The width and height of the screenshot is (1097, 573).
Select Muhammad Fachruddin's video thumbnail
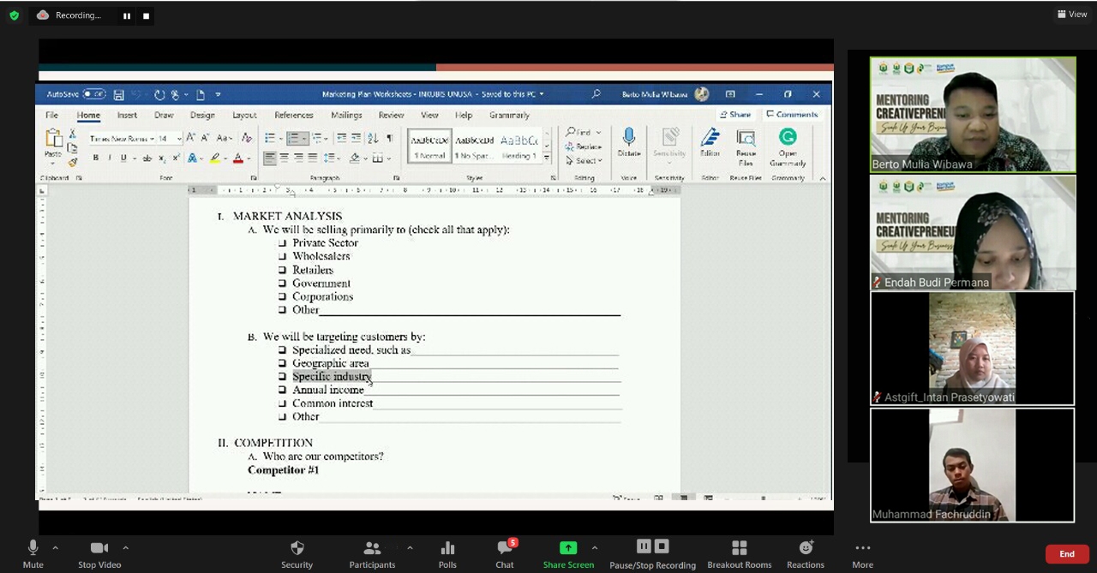(x=972, y=464)
